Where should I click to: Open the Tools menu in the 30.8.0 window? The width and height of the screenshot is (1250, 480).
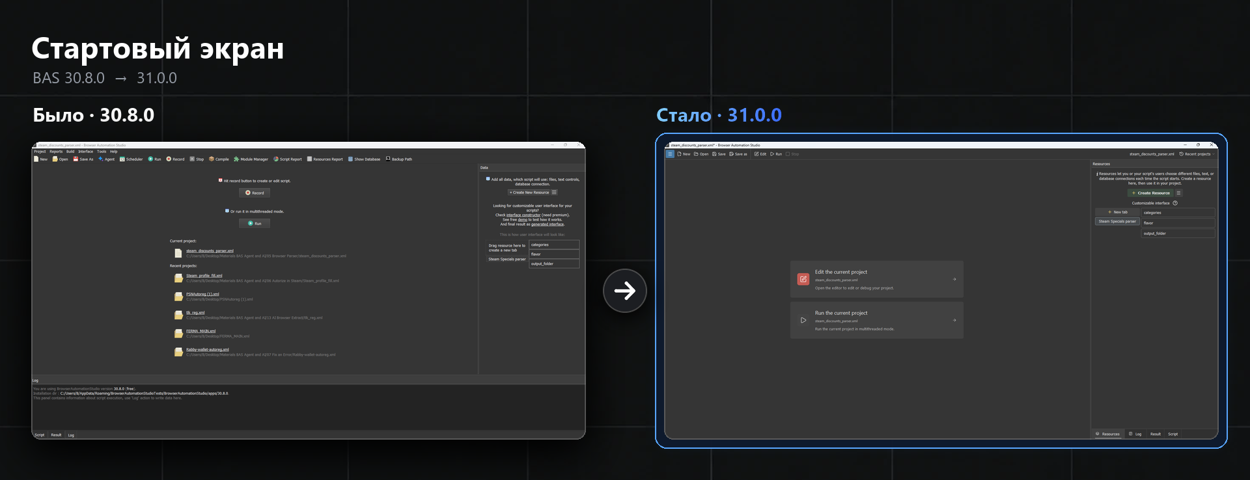tap(102, 152)
